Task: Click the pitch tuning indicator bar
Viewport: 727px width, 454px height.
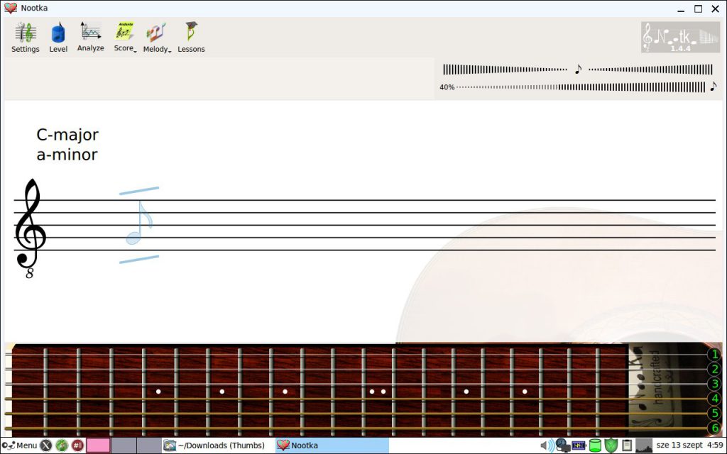Action: point(504,70)
